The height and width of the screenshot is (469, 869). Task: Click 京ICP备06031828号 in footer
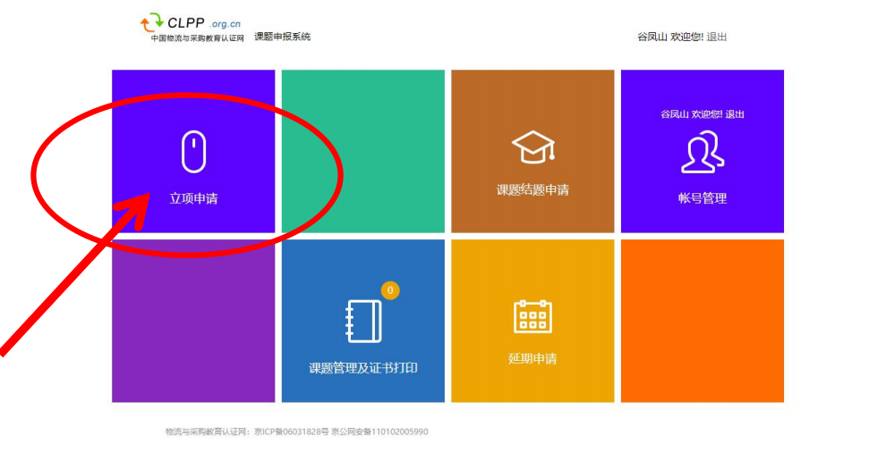(x=292, y=432)
